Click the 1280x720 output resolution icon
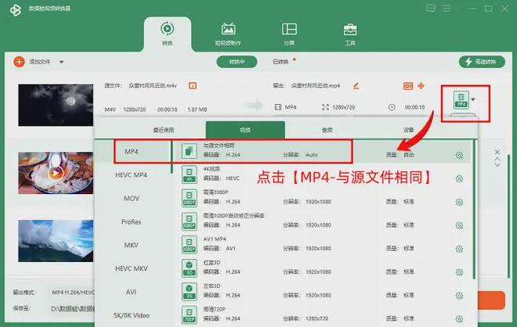The width and height of the screenshot is (517, 327). coord(325,107)
